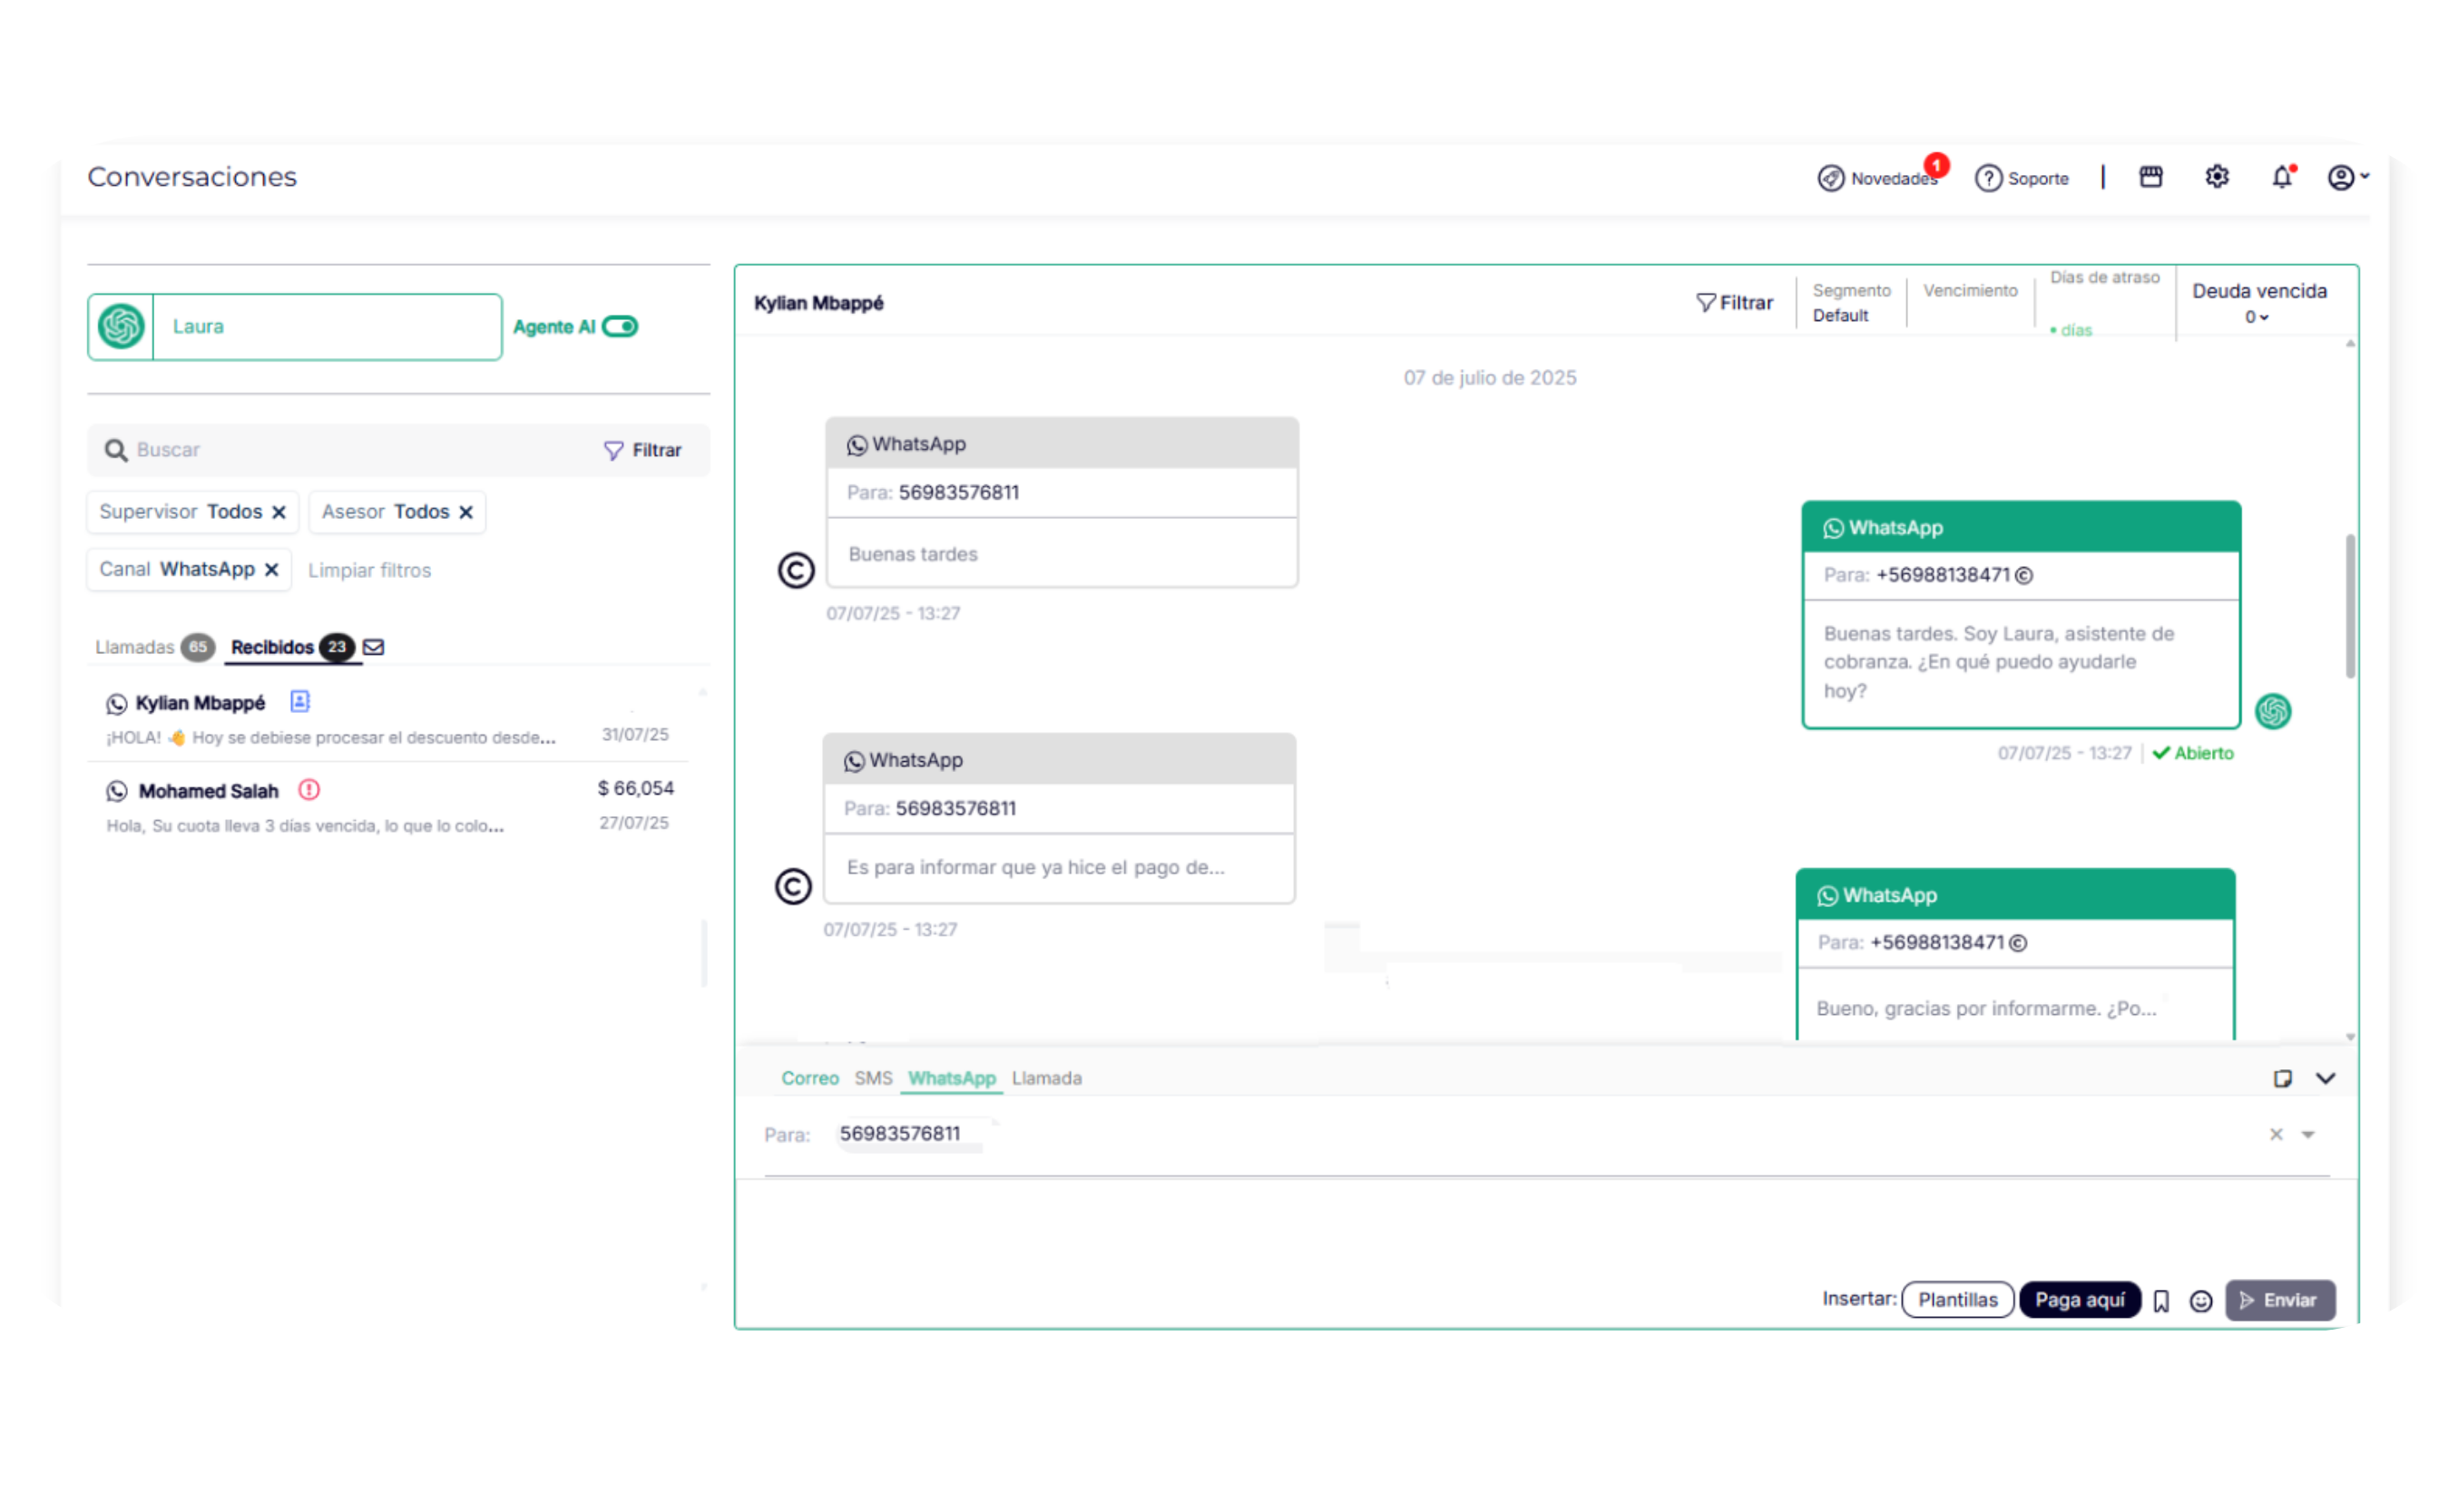Open the marketplace store icon in top bar
This screenshot has height=1512, width=2458.
point(2151,177)
